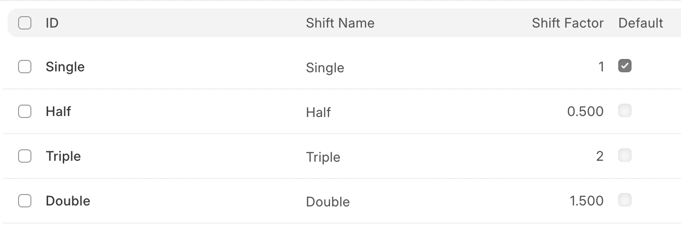The width and height of the screenshot is (681, 234).
Task: Click the Default column header
Action: 641,23
